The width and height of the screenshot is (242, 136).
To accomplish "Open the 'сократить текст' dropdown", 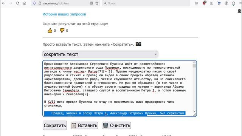I will click(x=100, y=54).
